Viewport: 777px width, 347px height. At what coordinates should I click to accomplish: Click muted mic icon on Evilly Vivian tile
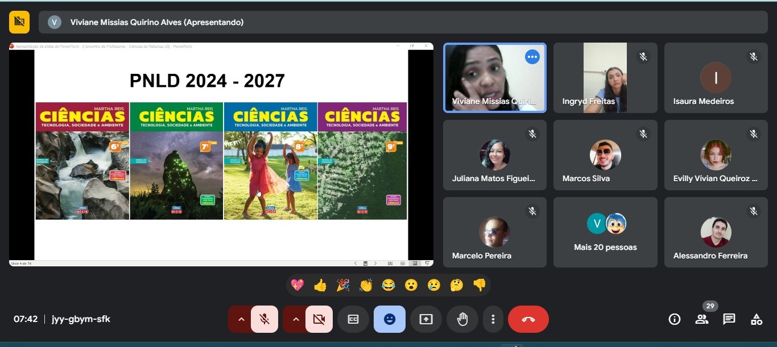(754, 134)
